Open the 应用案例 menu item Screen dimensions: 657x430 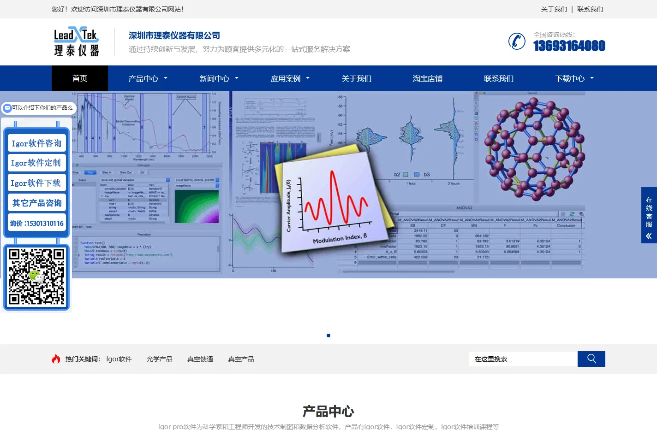coord(285,79)
